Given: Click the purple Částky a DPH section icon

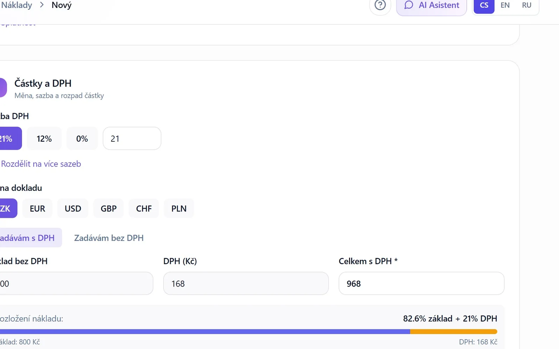Looking at the screenshot, I should point(3,87).
